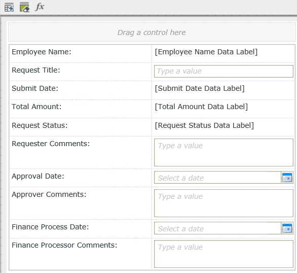Select the Total Amount Data Label control
The width and height of the screenshot is (297, 273).
click(x=201, y=107)
